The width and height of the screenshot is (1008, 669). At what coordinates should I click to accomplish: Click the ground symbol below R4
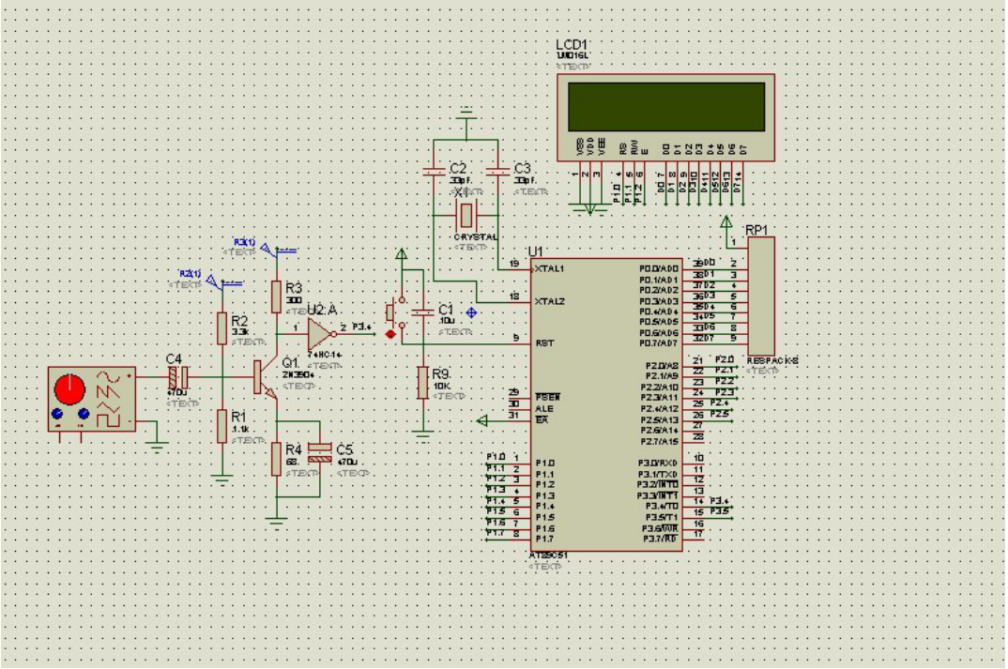pos(277,523)
